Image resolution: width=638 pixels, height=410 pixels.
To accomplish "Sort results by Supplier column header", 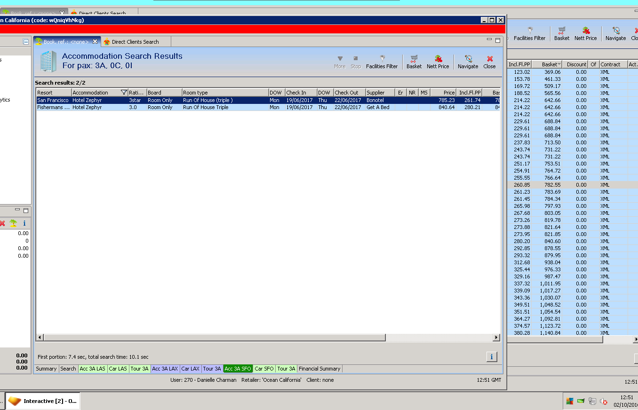I will click(x=380, y=93).
